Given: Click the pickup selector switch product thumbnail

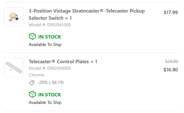Looking at the screenshot, I should pyautogui.click(x=14, y=17).
